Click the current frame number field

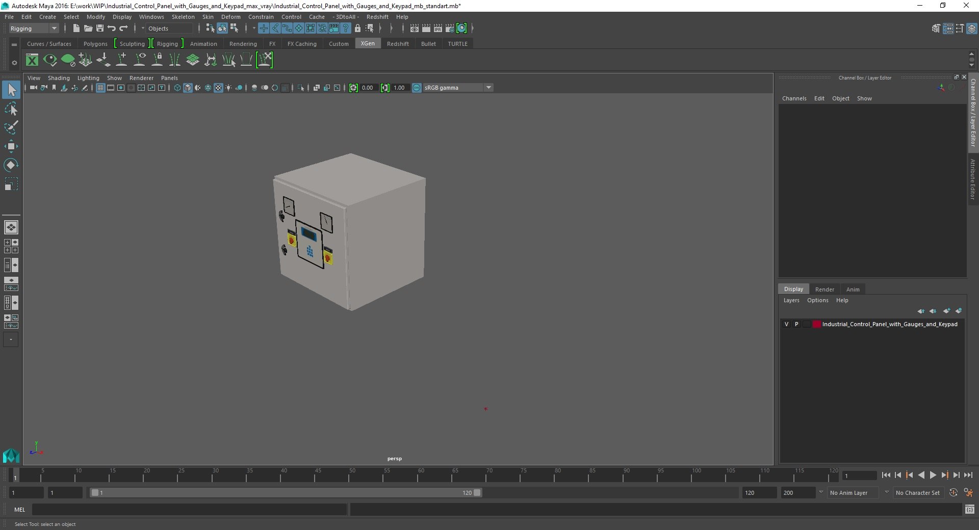click(860, 475)
